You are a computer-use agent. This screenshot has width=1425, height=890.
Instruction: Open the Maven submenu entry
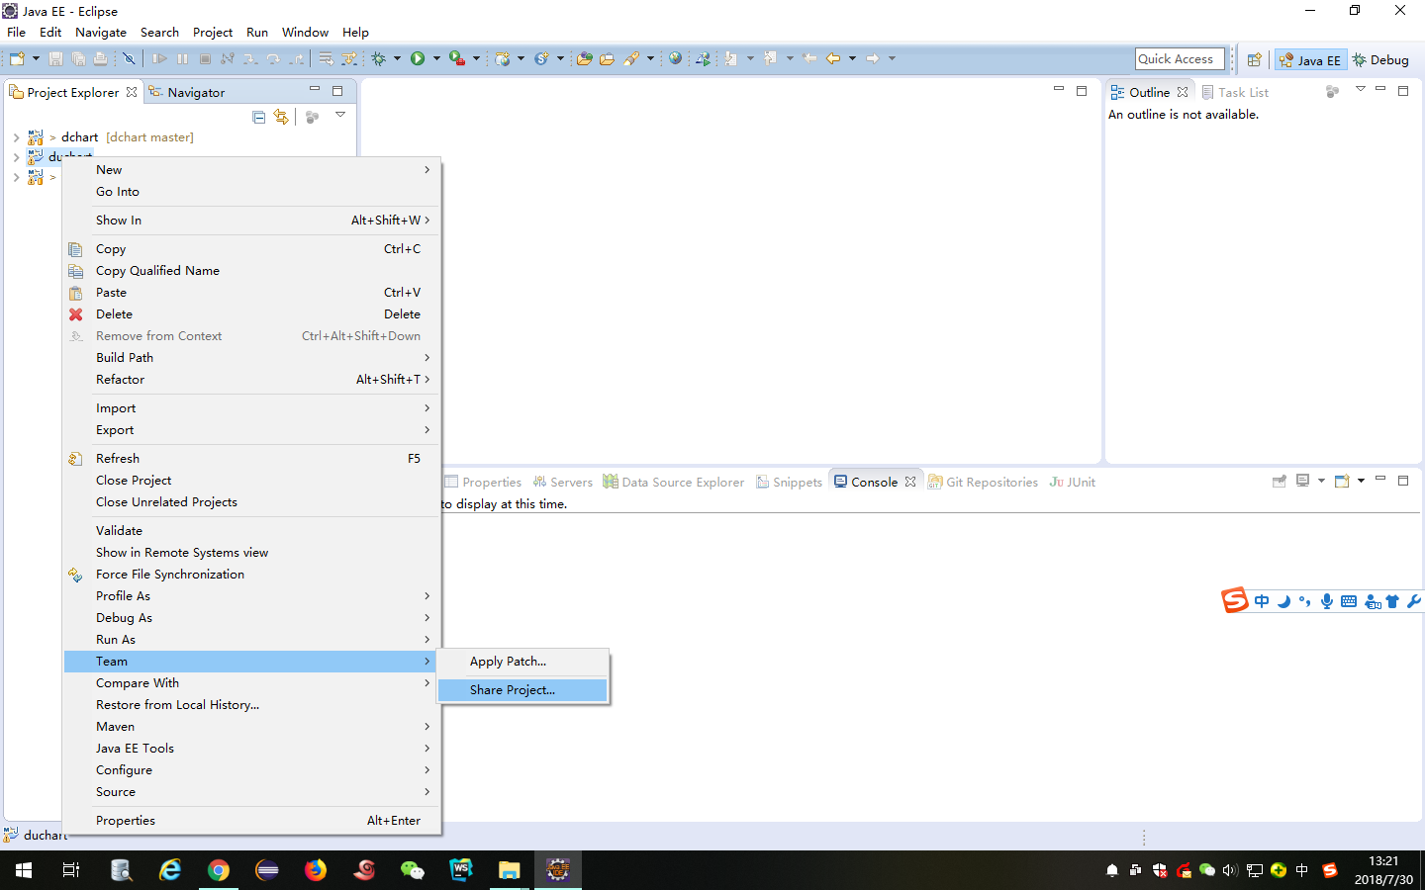(x=251, y=727)
